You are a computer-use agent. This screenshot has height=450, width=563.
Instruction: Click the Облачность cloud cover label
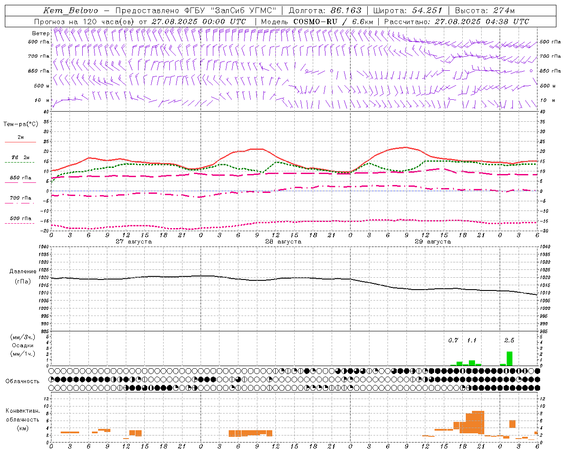pyautogui.click(x=22, y=381)
